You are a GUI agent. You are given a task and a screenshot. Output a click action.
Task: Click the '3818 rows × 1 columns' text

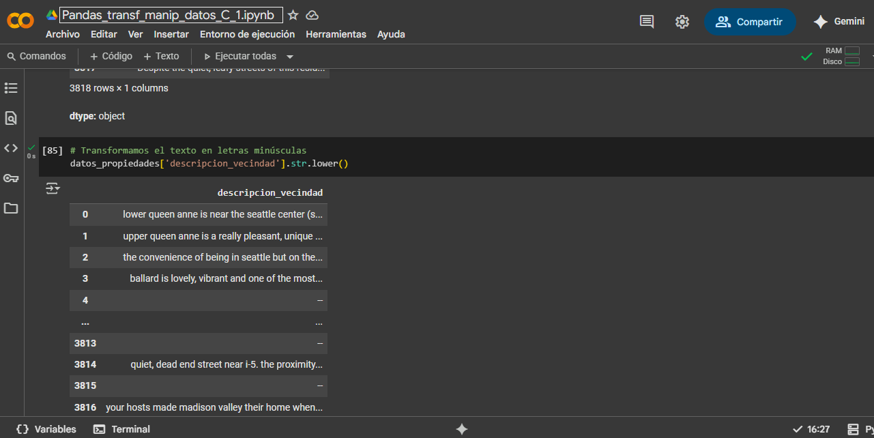(x=119, y=88)
